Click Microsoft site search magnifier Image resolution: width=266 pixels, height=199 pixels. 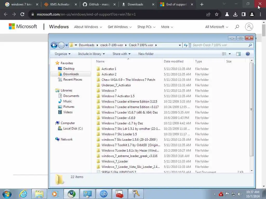[237, 27]
